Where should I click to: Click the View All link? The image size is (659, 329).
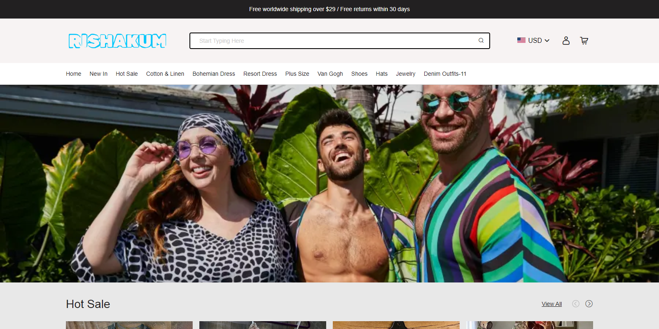[552, 304]
